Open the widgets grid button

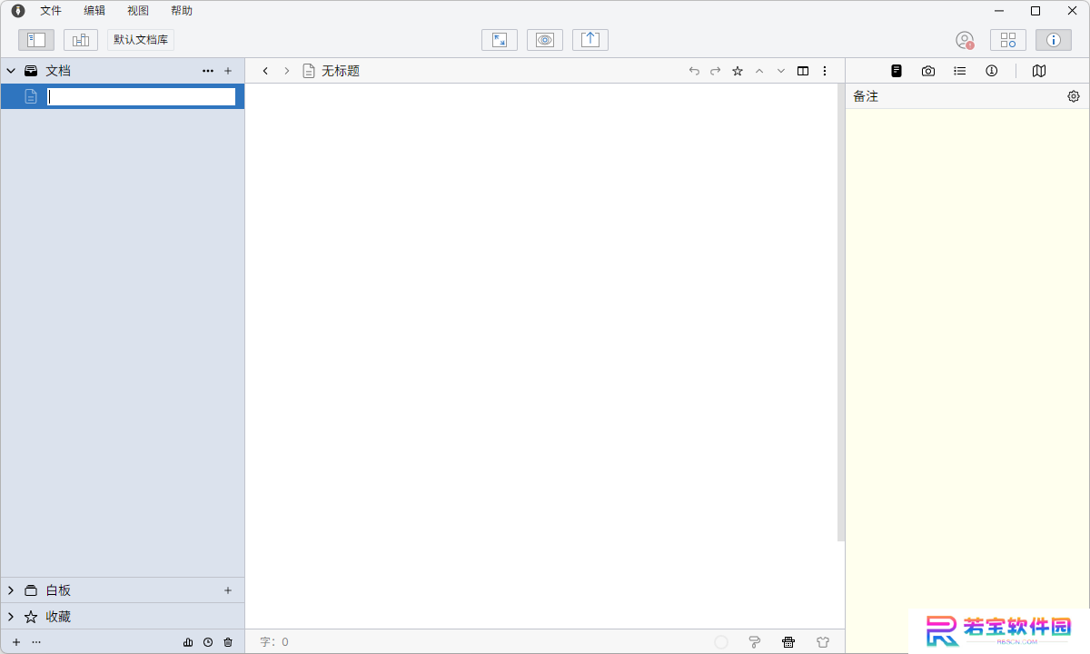pyautogui.click(x=1008, y=40)
